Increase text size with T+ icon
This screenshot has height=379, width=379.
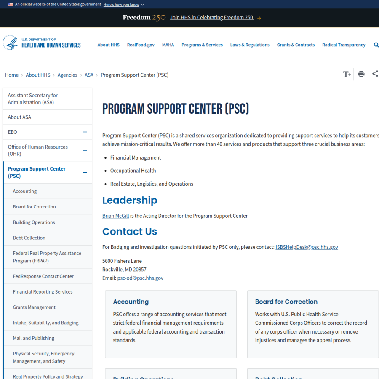(347, 74)
